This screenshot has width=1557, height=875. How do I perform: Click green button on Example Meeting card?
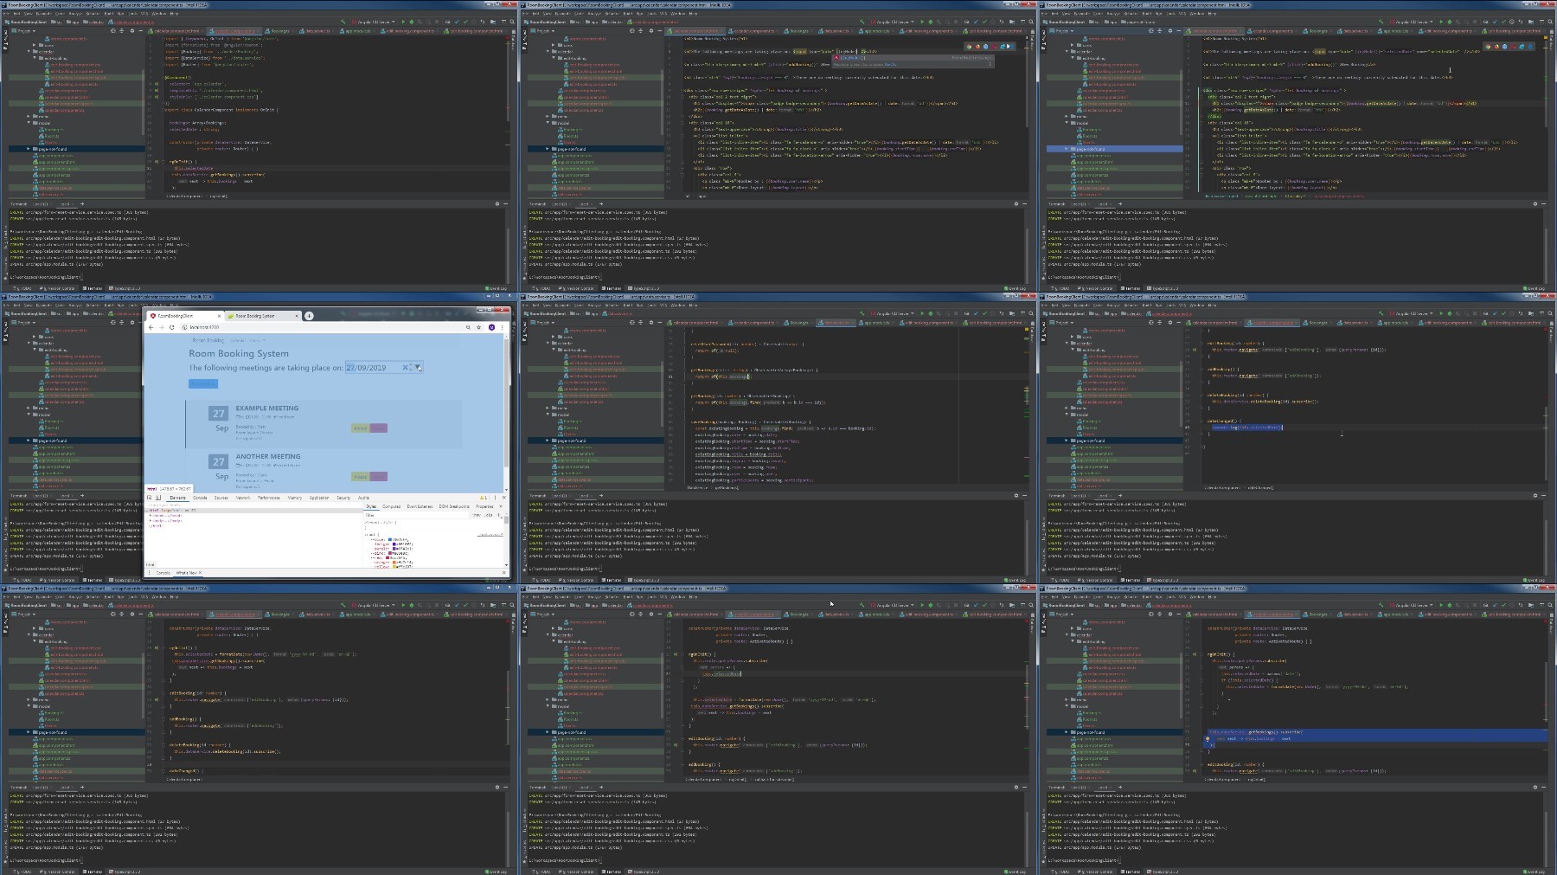click(x=360, y=428)
